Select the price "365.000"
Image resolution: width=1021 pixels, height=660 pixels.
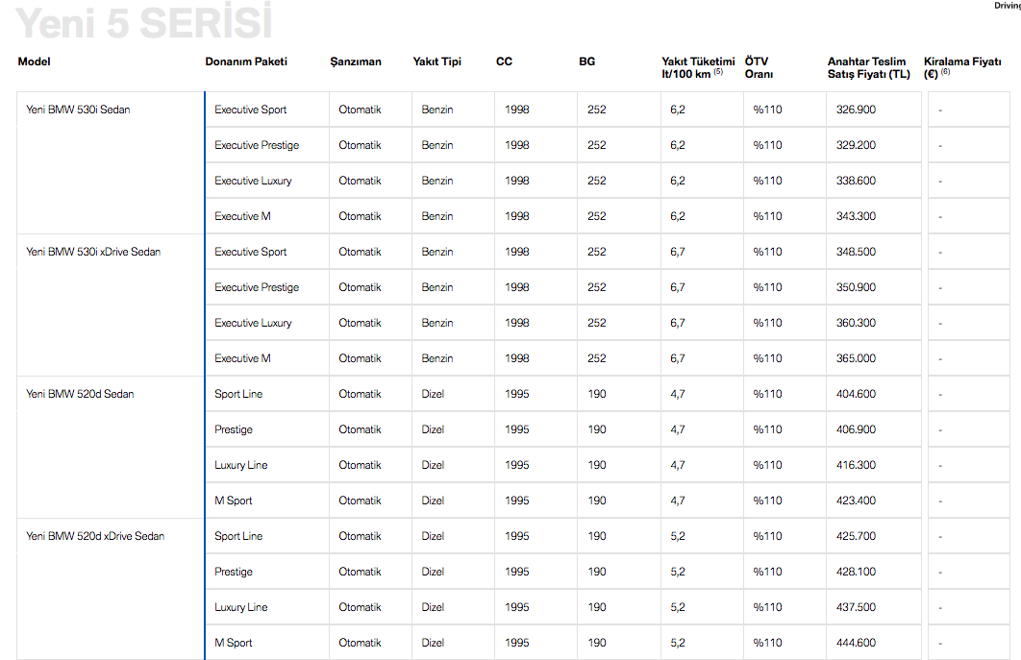point(857,358)
